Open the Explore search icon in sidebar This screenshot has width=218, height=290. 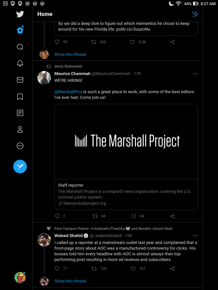[x=20, y=47]
